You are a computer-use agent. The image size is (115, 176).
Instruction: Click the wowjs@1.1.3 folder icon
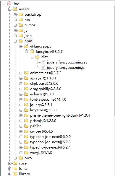26,153
